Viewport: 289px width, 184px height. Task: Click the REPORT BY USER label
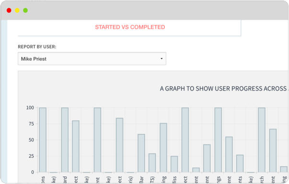pos(37,47)
